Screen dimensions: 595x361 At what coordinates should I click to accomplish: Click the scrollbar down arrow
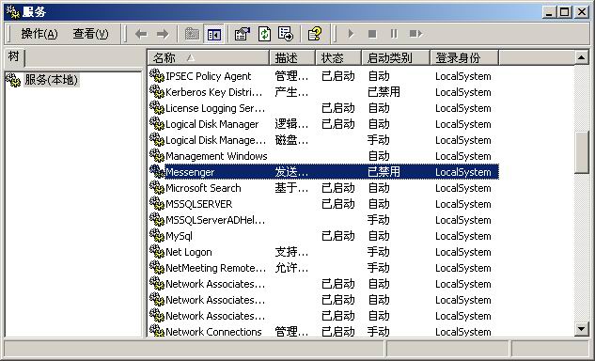(582, 329)
